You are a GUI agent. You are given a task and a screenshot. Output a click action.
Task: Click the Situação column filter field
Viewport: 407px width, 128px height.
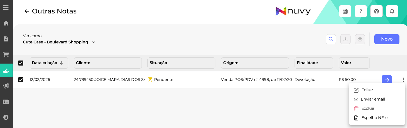click(181, 63)
